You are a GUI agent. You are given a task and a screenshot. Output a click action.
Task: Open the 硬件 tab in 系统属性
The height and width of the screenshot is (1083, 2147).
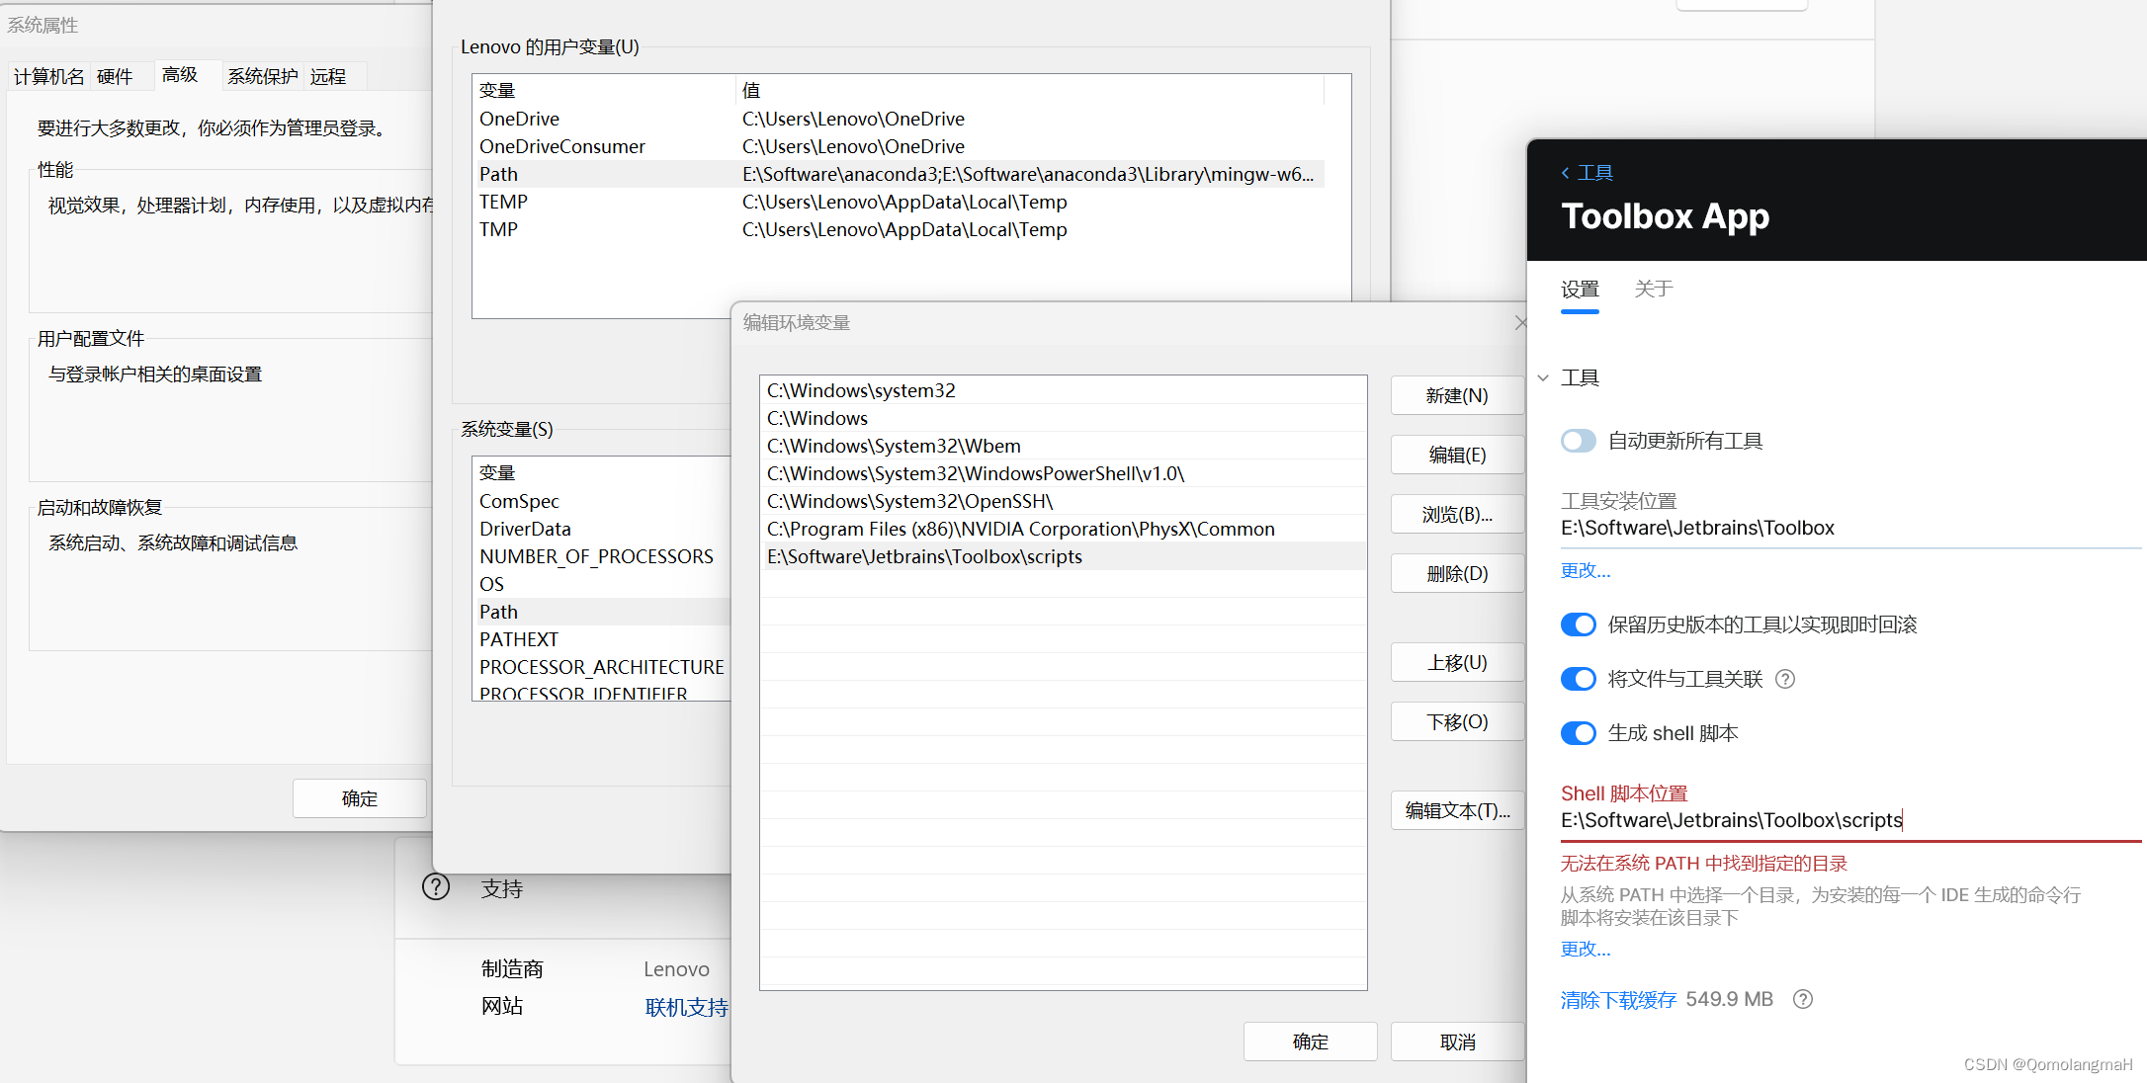[115, 76]
